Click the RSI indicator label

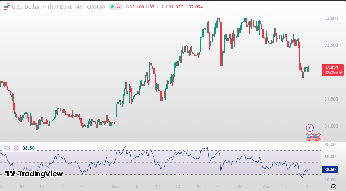(7, 148)
